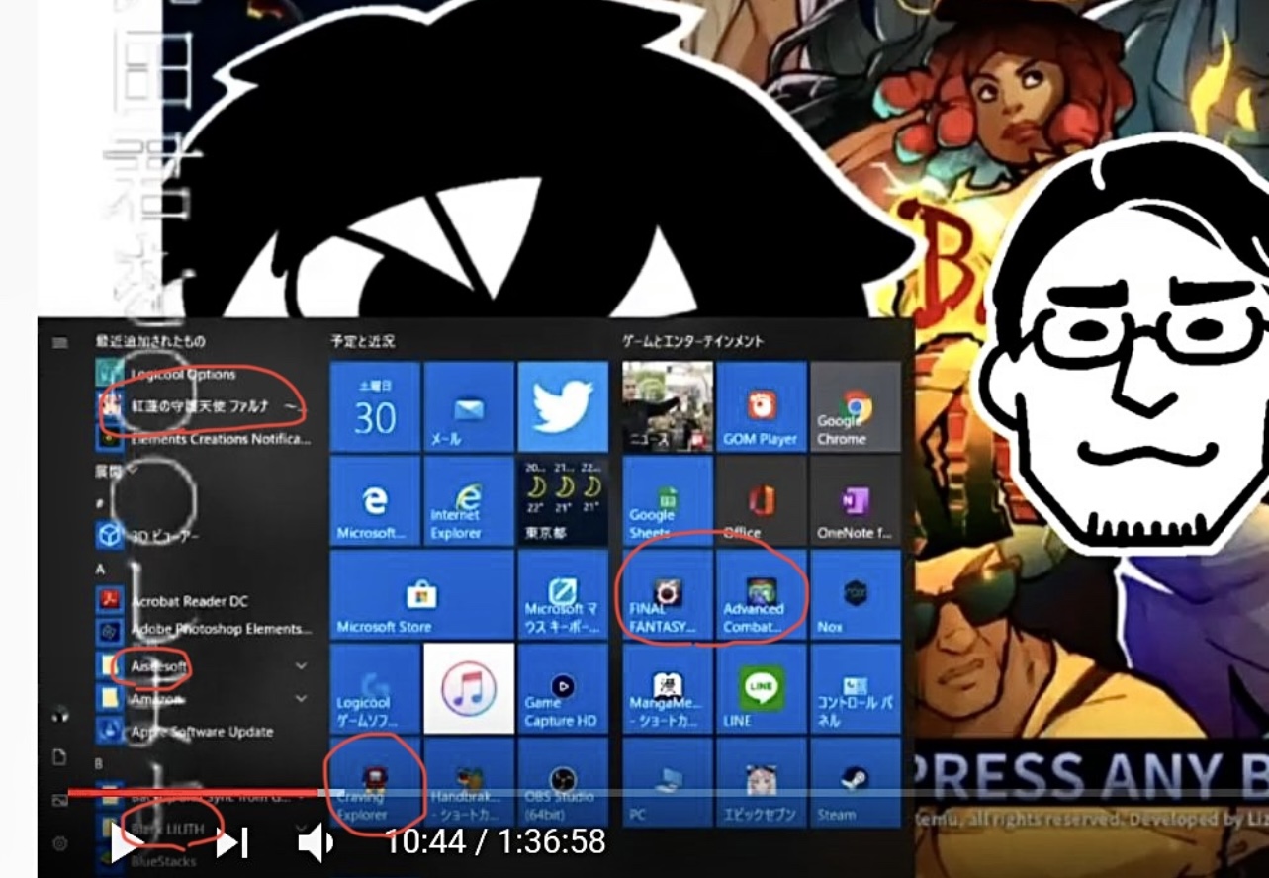Launch the Advanced Combat tile
Image resolution: width=1269 pixels, height=878 pixels.
762,595
